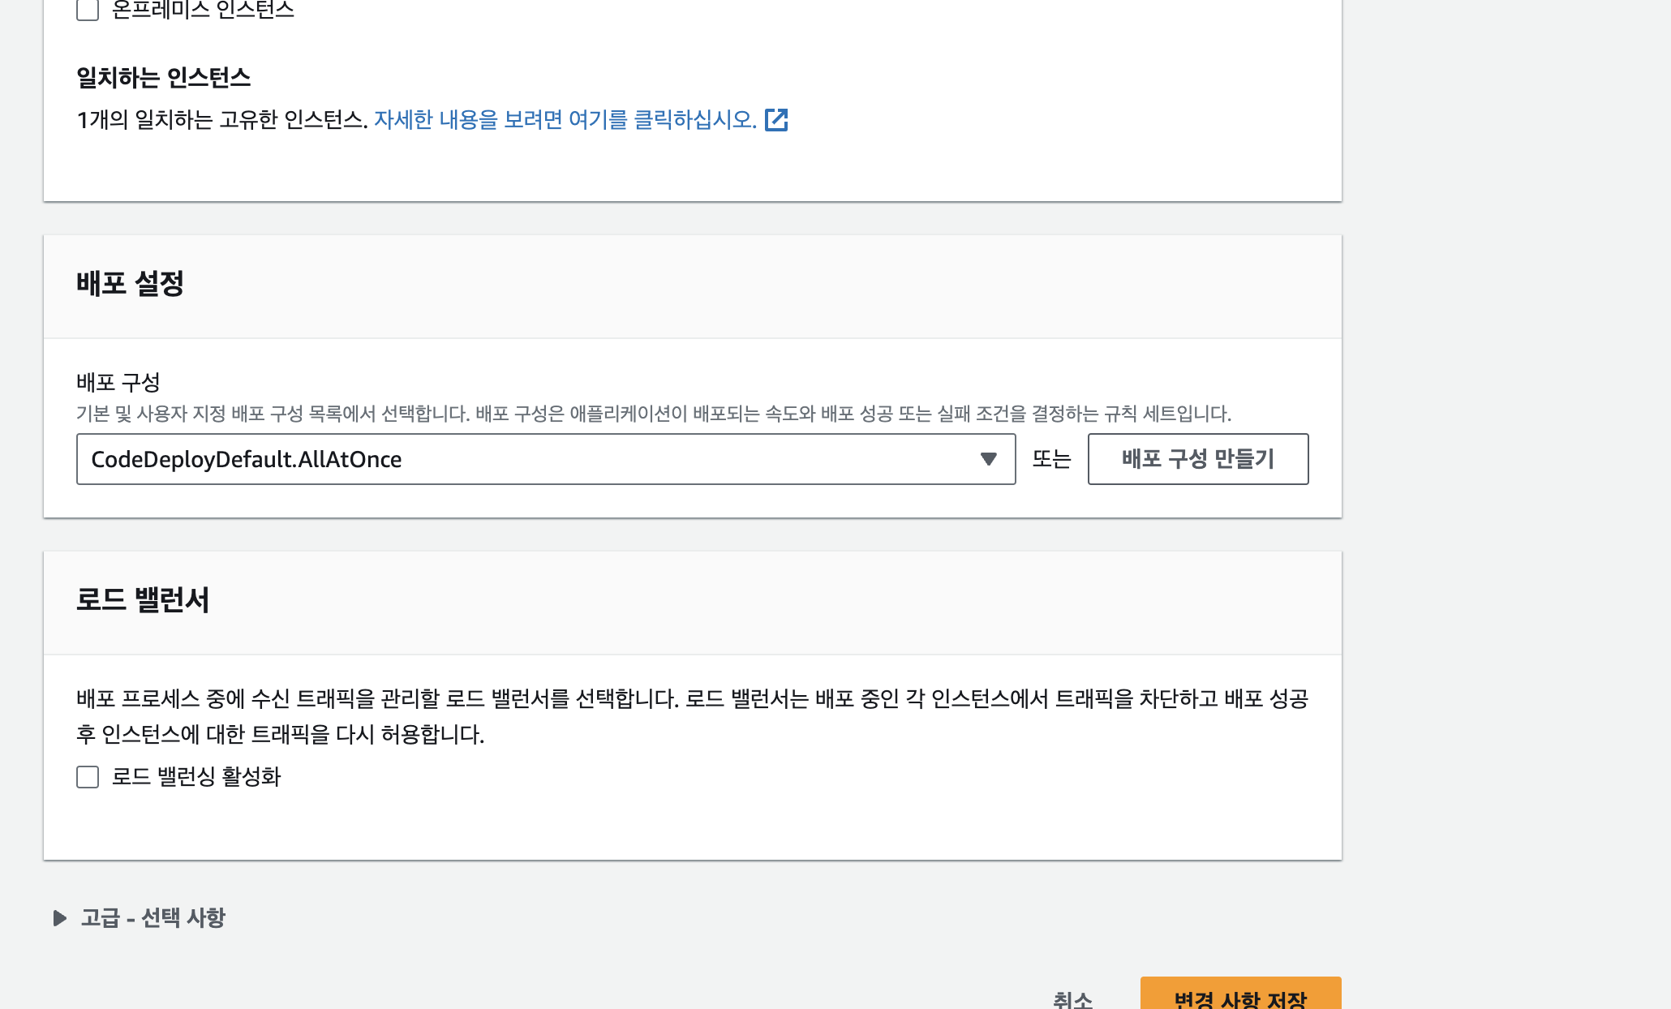Click the 로드 밸런싱 활성화 label text
The width and height of the screenshot is (1671, 1009).
tap(195, 777)
